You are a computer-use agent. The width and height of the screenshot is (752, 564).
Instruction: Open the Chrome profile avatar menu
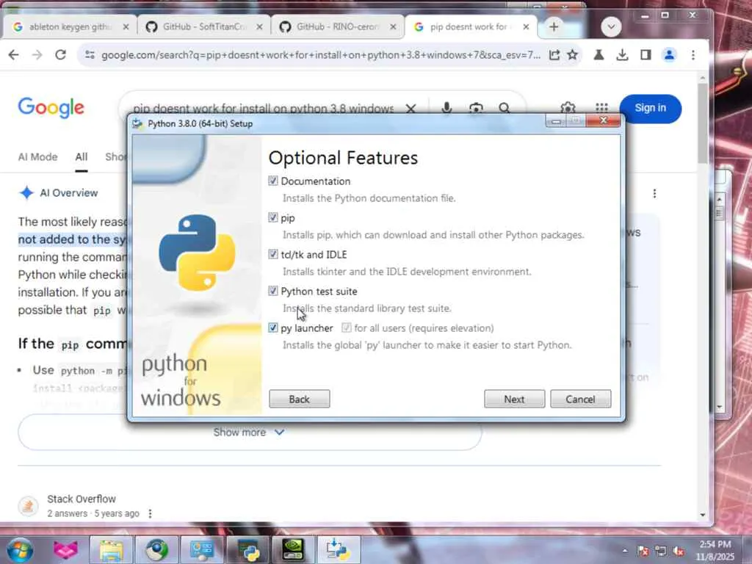[x=669, y=54]
